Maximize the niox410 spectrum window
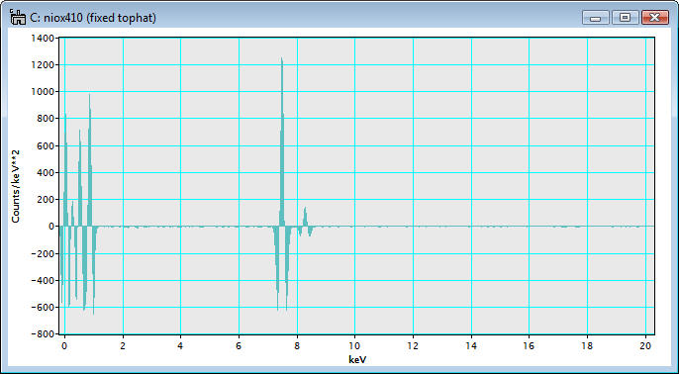This screenshot has width=679, height=374. 625,18
